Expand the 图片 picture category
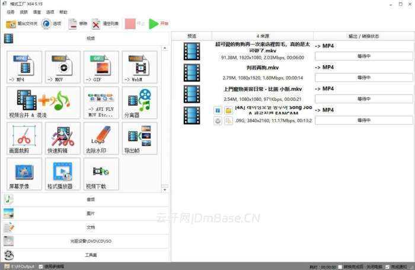Screen dimensions: 415x270 coord(86,213)
